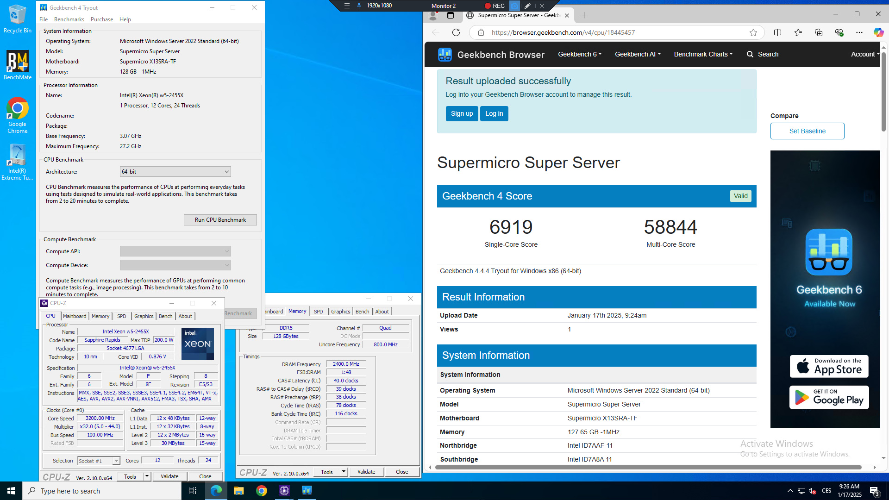Open the Benchmark Charts dropdown
The height and width of the screenshot is (500, 889).
point(703,54)
